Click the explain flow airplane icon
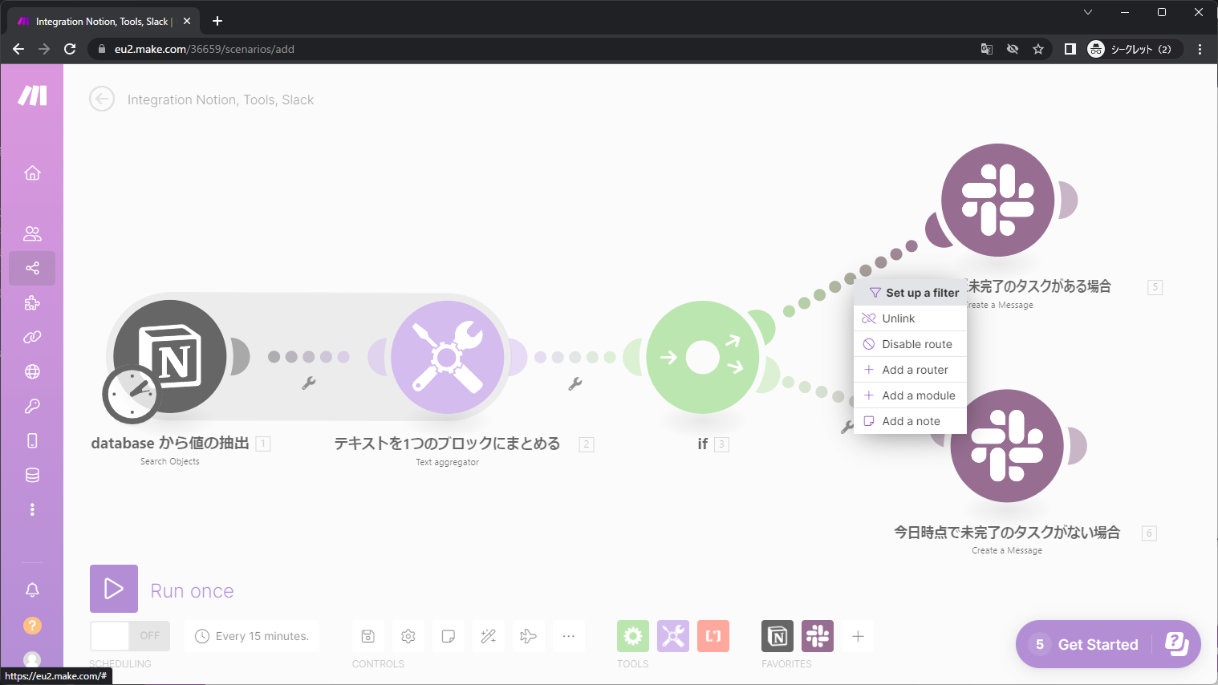Viewport: 1218px width, 685px height. point(529,636)
